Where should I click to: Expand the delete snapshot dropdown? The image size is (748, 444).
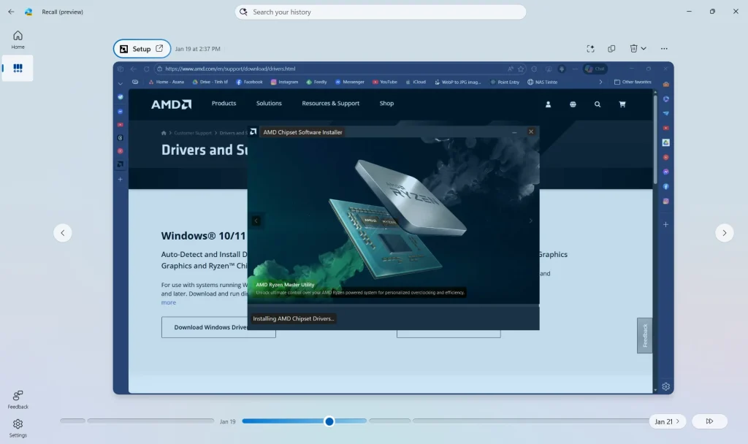tap(643, 49)
